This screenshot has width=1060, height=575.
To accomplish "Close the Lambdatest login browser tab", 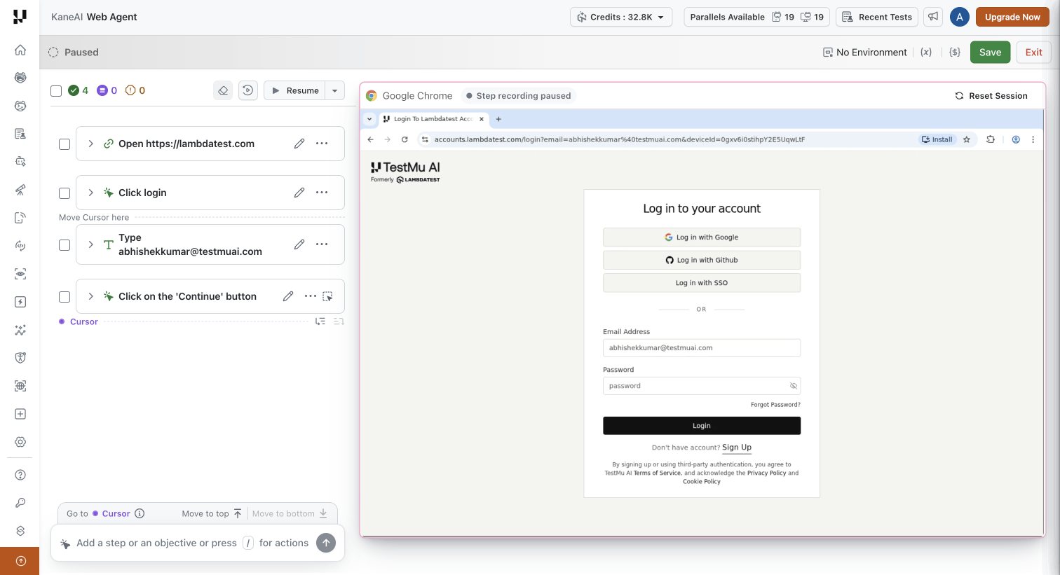I will point(482,119).
